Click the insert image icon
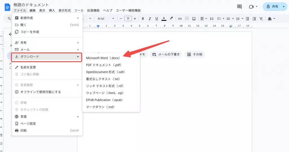 194,19
